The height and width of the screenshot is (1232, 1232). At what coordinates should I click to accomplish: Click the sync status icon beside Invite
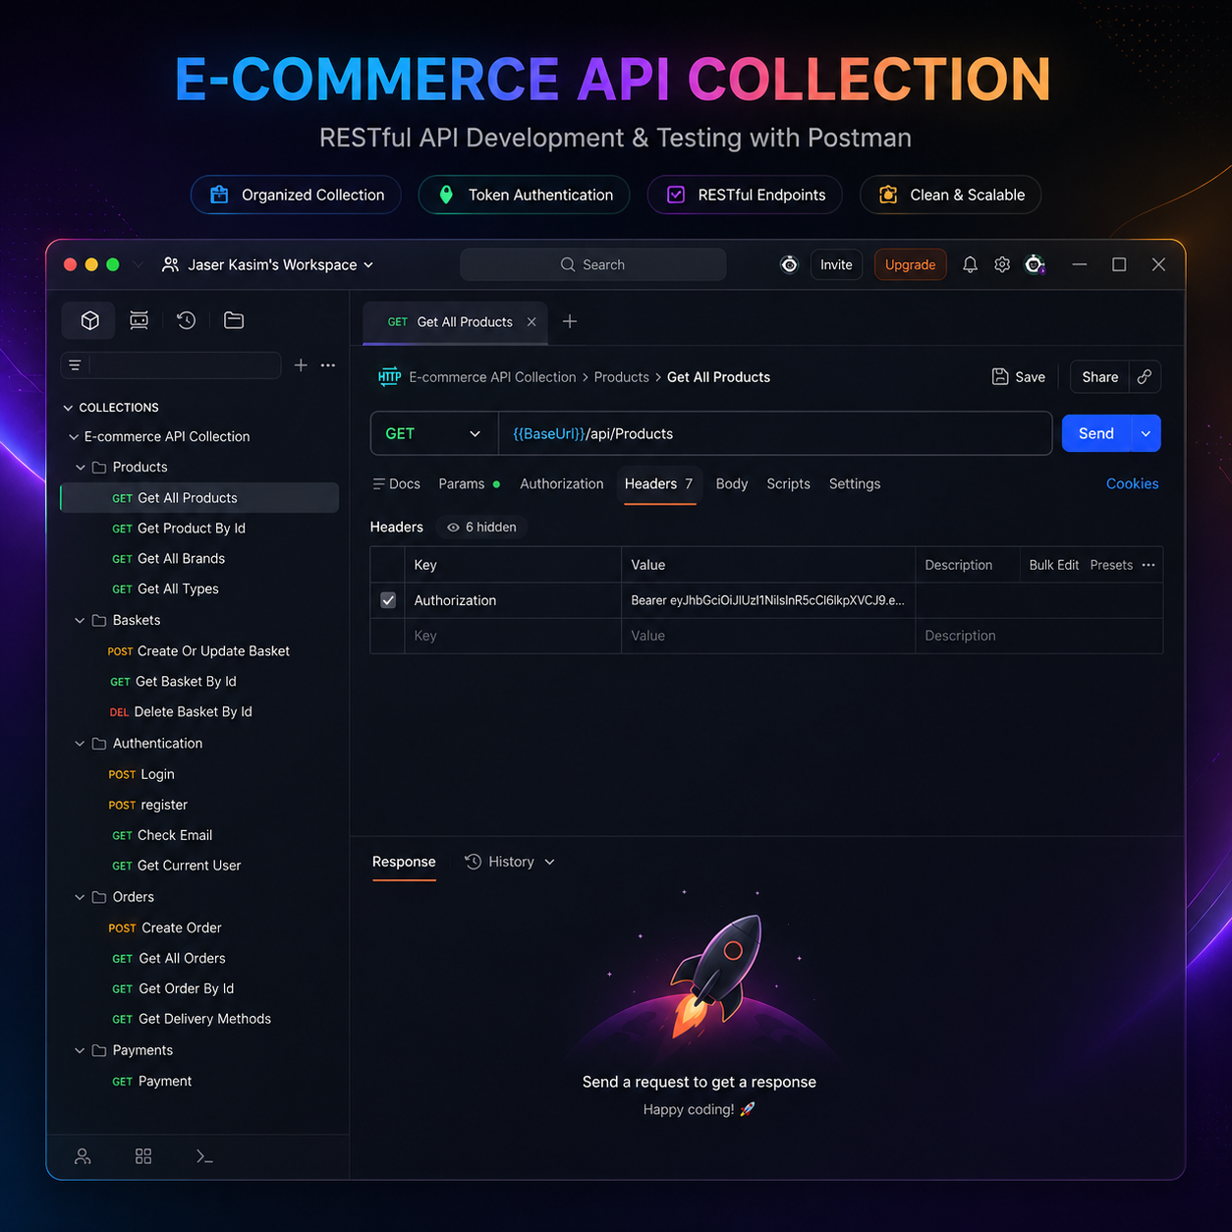(x=789, y=264)
